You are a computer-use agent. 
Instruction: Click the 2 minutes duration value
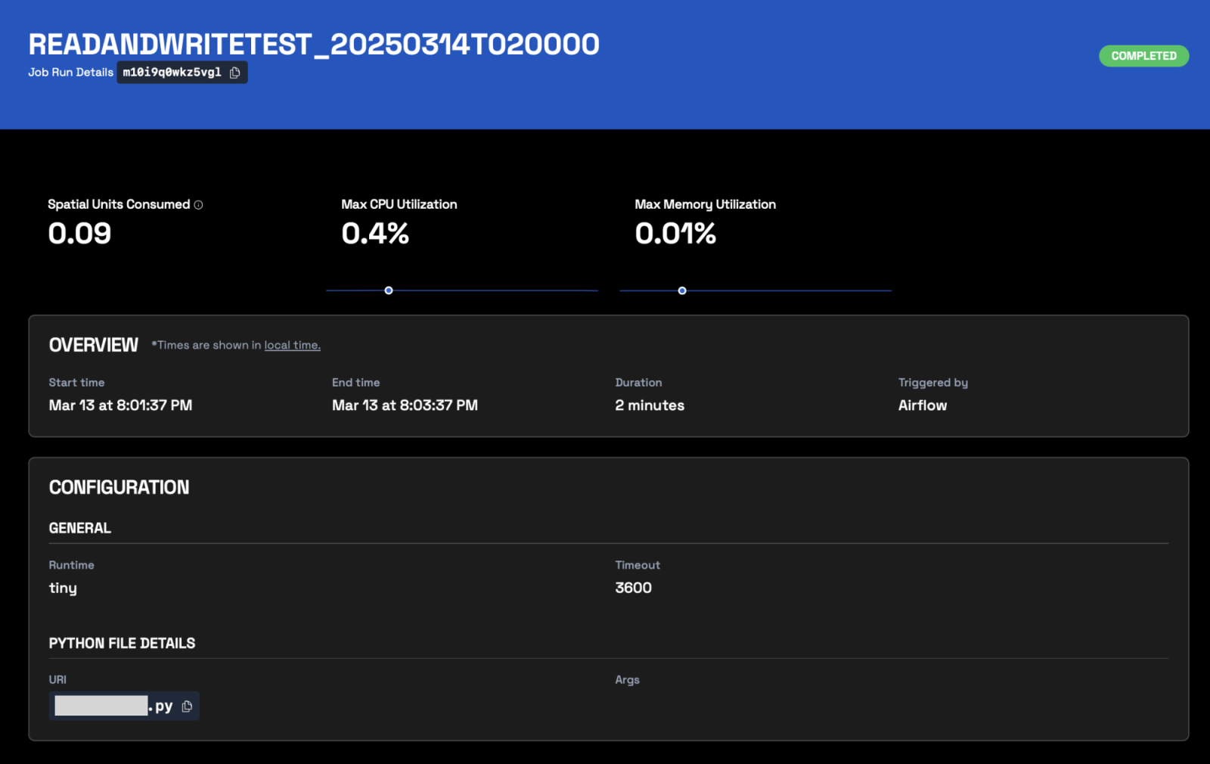[649, 405]
